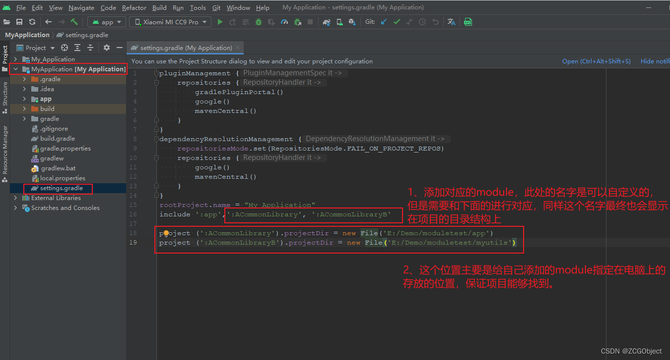Collapse all nodes in Project tree
Screen dimensions: 670x360
[x=90, y=48]
